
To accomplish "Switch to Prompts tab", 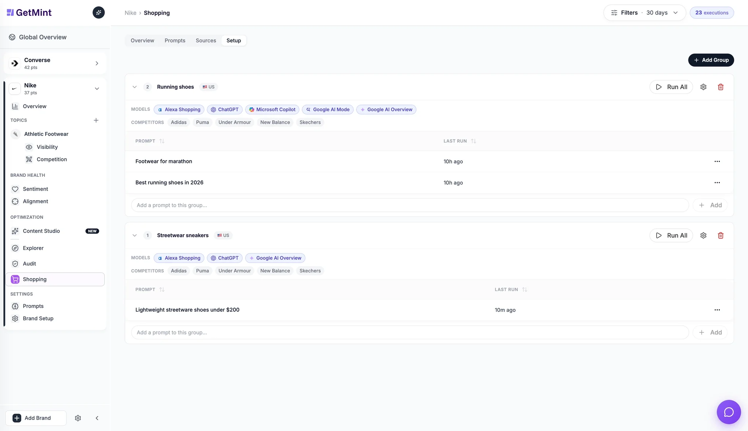I will [175, 41].
